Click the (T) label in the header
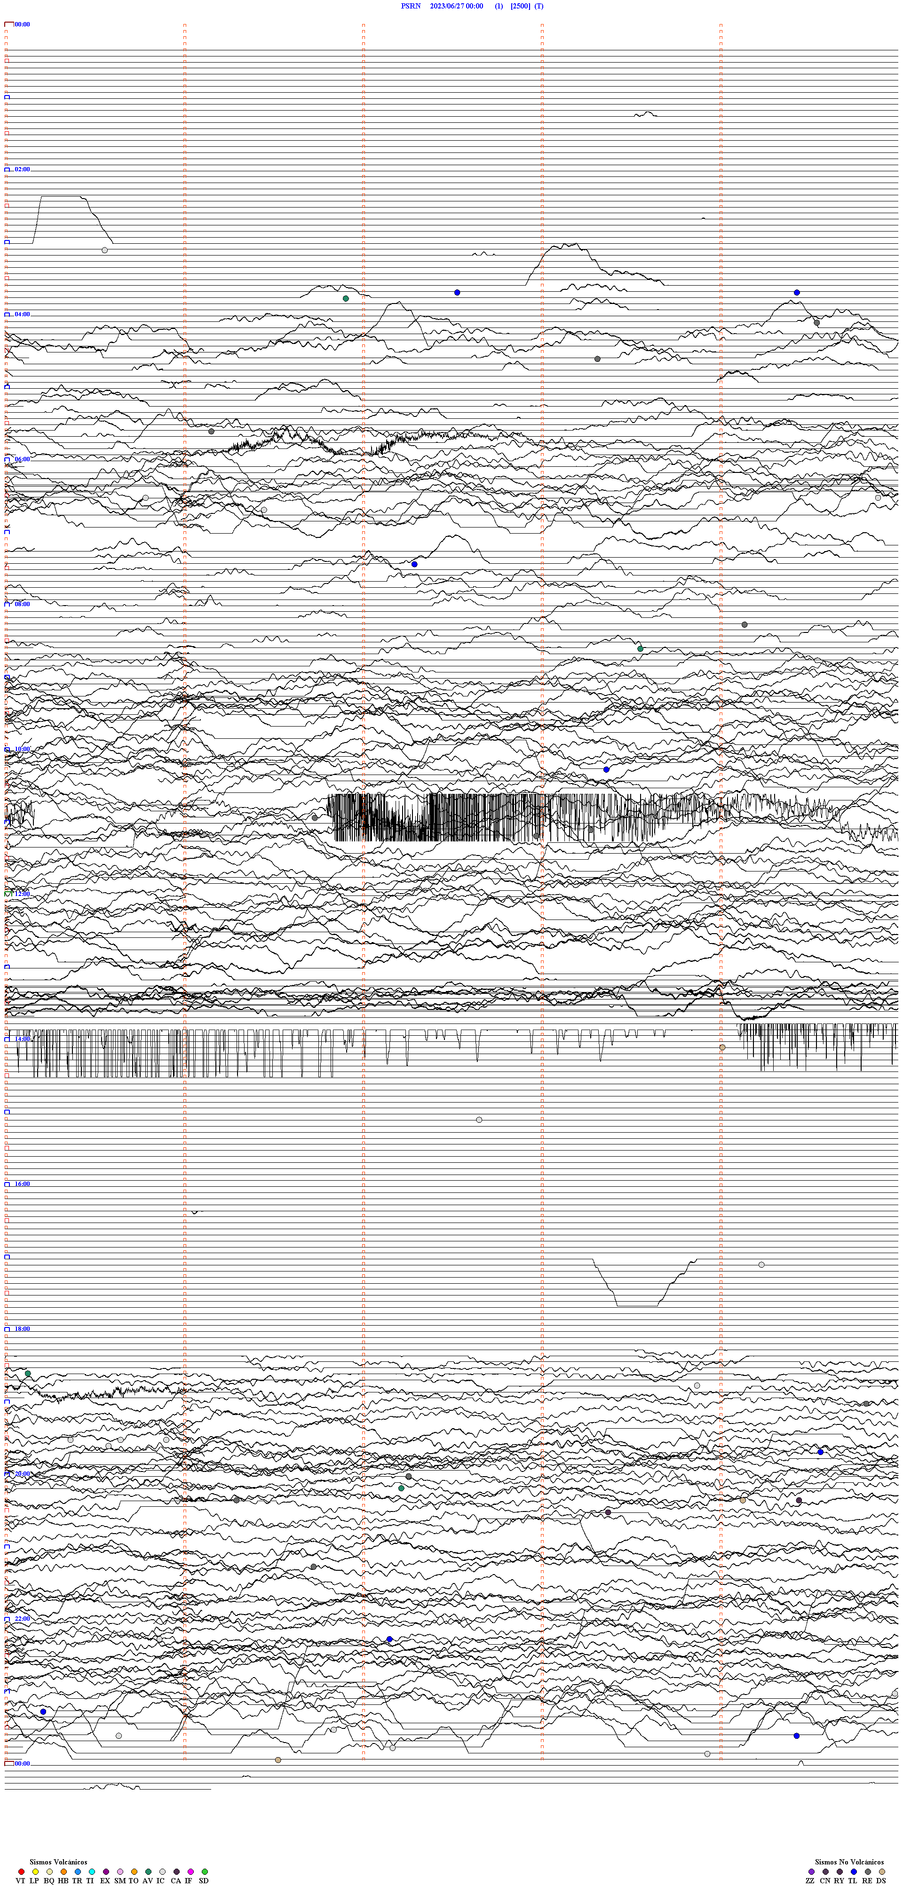 click(539, 6)
